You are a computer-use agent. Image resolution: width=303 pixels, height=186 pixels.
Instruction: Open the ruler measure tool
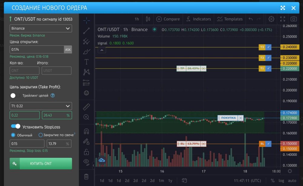86,107
